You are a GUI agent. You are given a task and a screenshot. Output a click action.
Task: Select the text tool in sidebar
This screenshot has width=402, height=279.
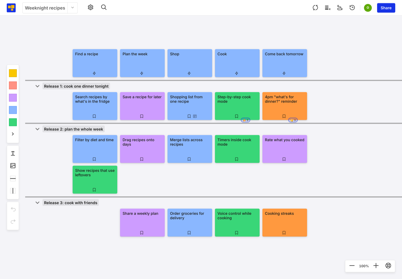(x=13, y=153)
